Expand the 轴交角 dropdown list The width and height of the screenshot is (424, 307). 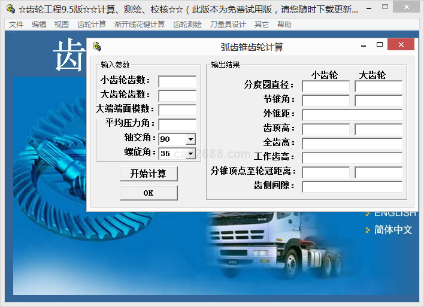[x=190, y=139]
